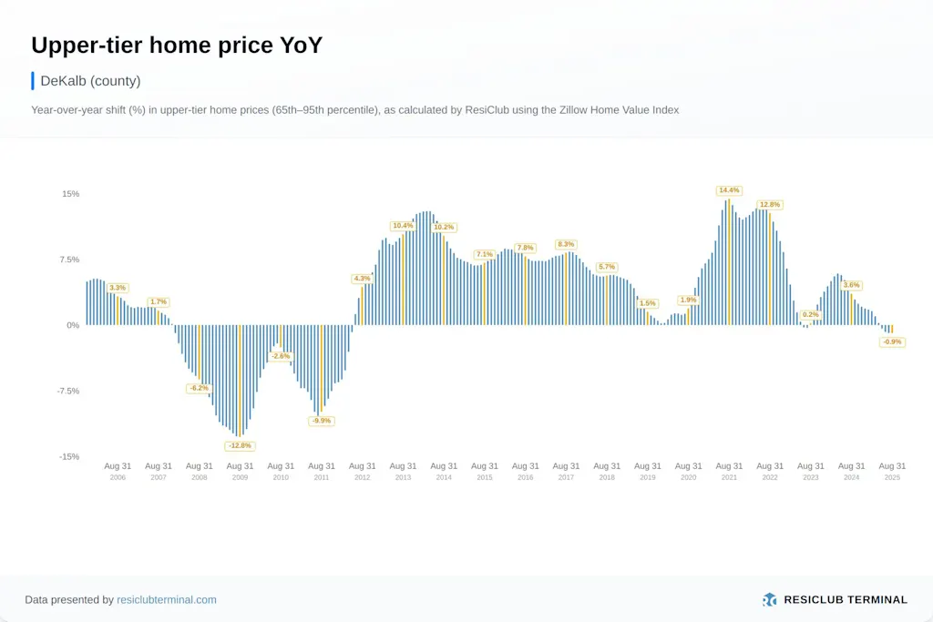
Task: Click the Aug 31 2014 axis label
Action: pyautogui.click(x=444, y=471)
